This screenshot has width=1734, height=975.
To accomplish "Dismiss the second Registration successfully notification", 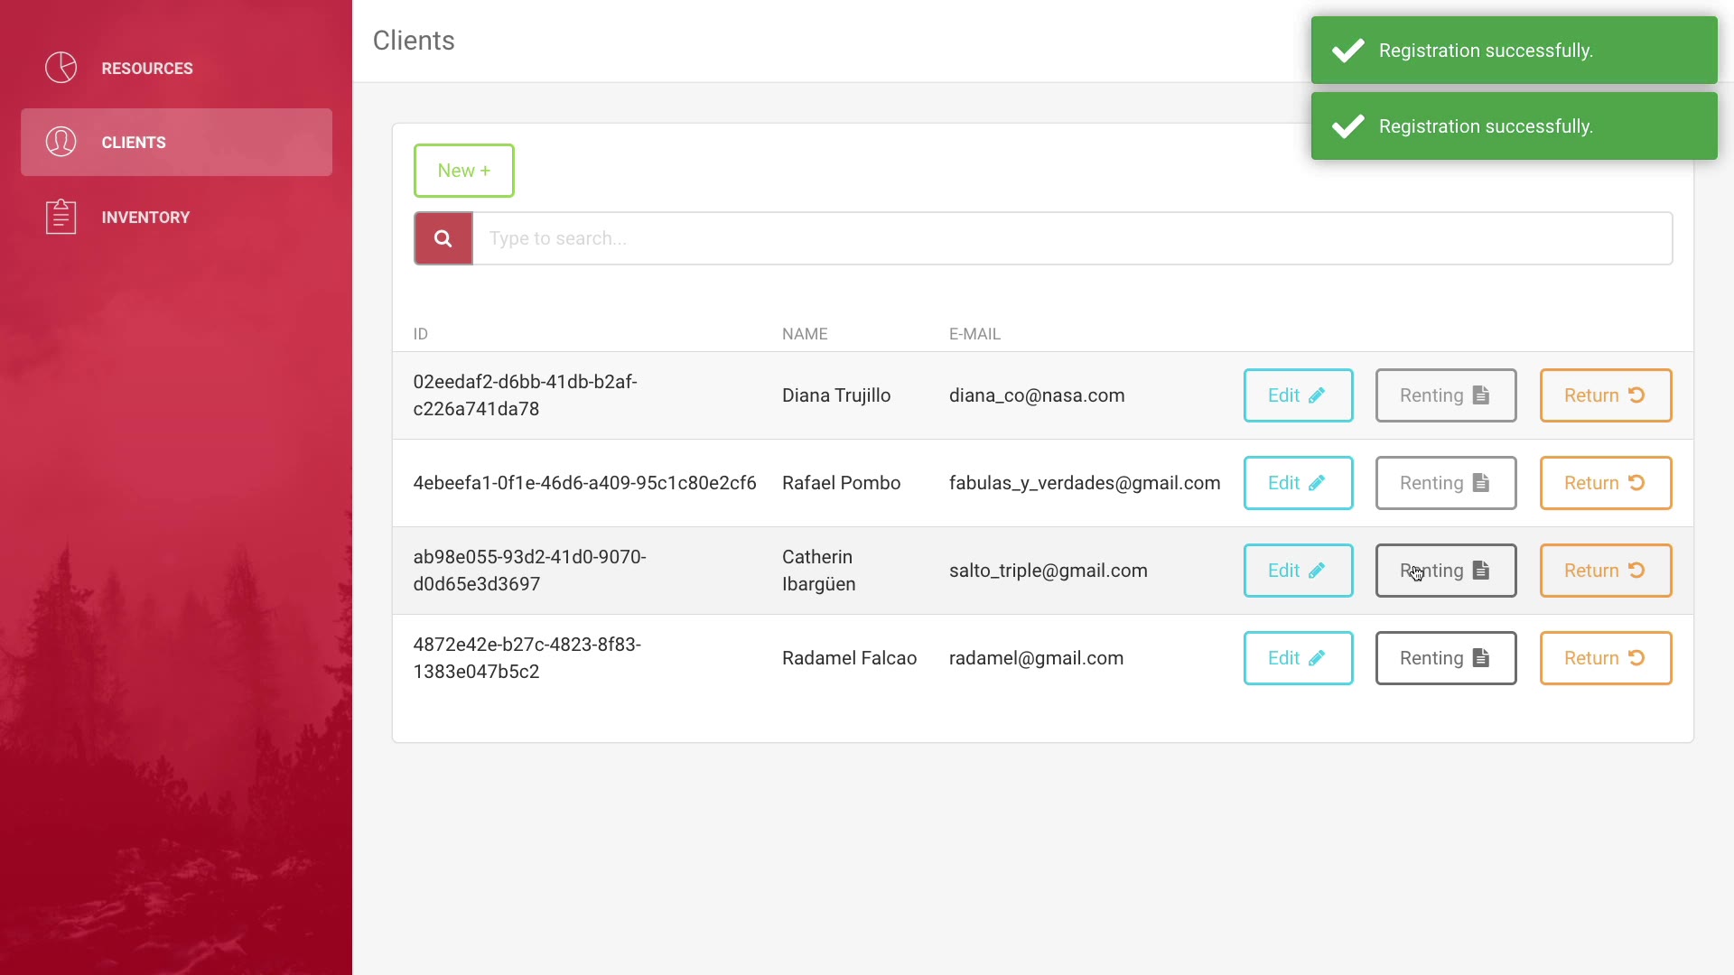I will pyautogui.click(x=1514, y=126).
